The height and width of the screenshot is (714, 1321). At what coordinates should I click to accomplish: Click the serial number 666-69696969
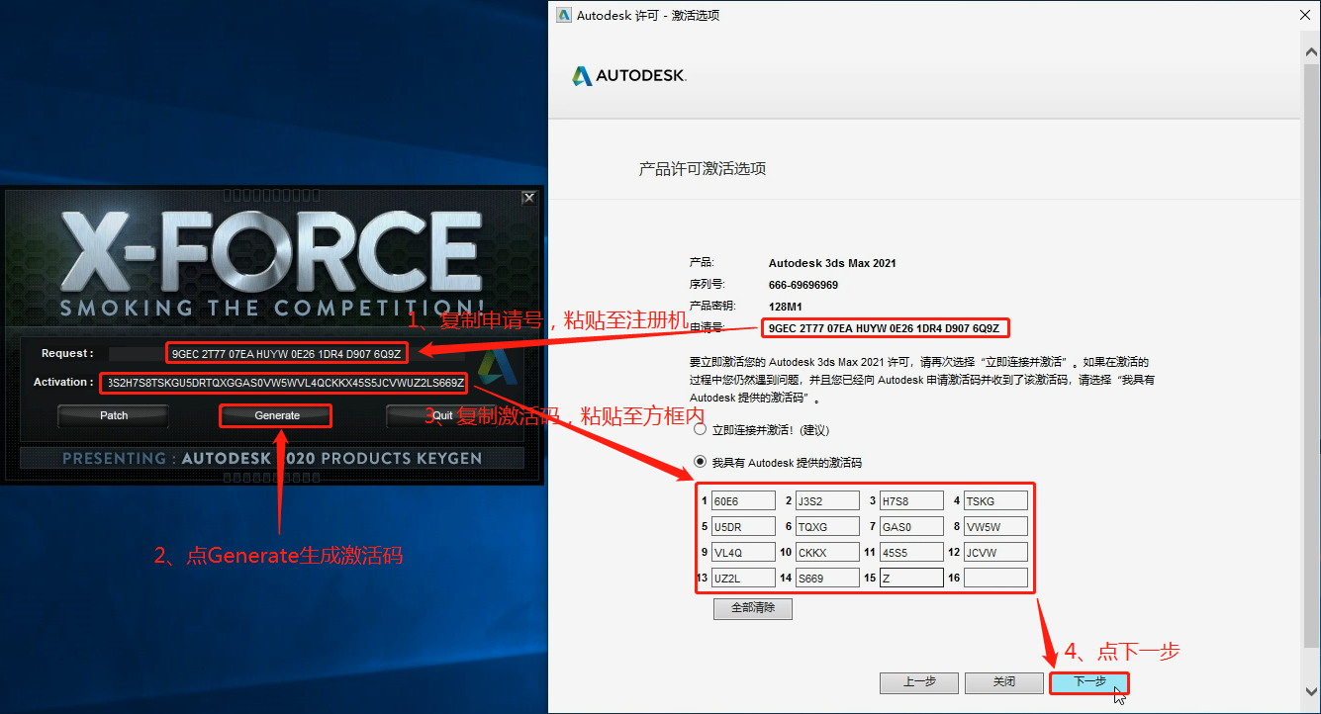(x=803, y=285)
